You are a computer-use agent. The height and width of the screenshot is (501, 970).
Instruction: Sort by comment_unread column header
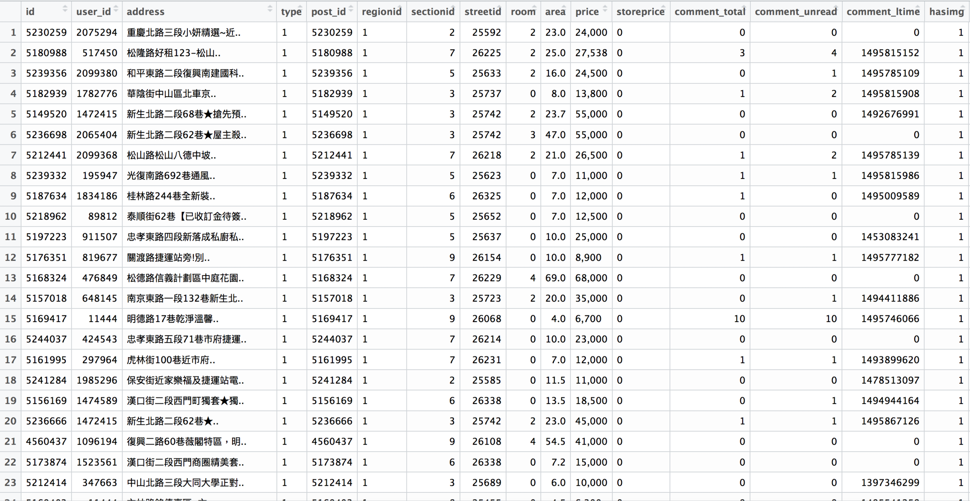(x=795, y=12)
